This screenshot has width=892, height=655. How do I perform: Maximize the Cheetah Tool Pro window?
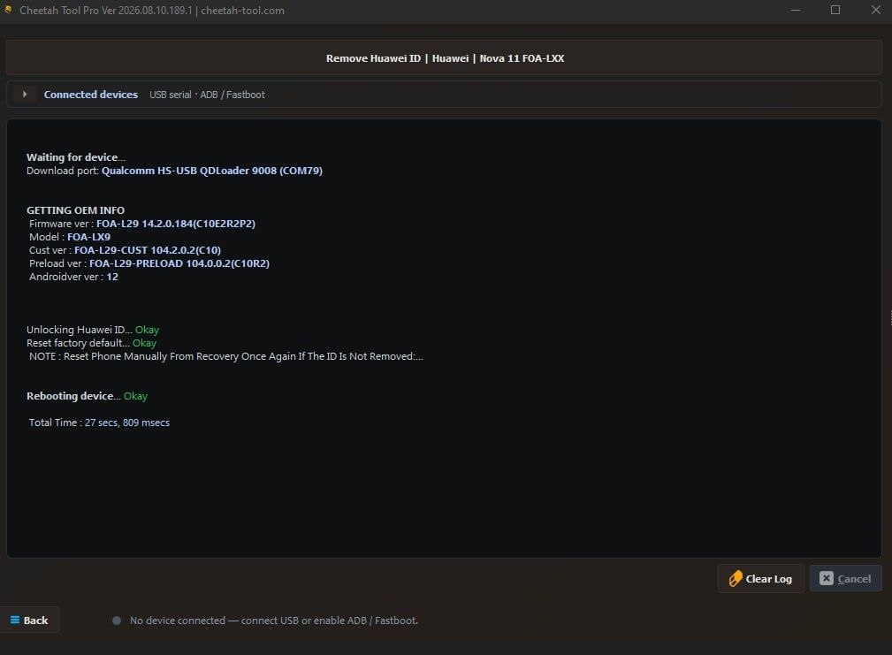(835, 10)
